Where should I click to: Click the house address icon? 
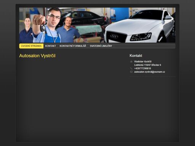[131, 62]
